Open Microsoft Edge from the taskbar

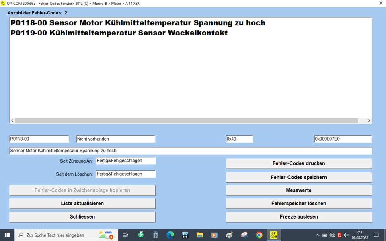pos(170,235)
